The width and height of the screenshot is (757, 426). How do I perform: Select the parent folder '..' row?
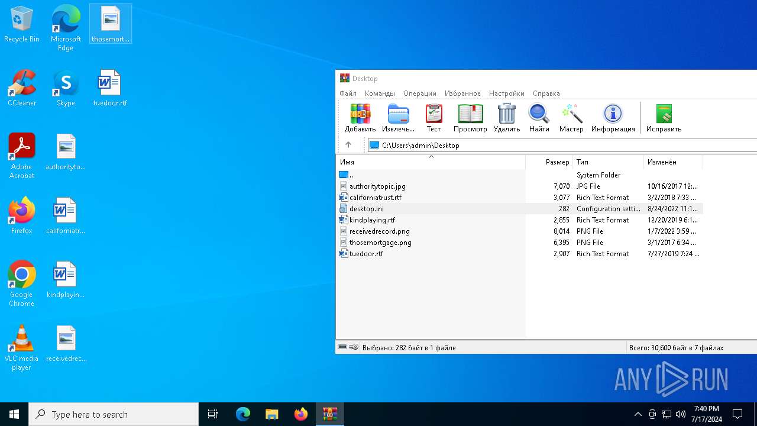click(x=519, y=175)
